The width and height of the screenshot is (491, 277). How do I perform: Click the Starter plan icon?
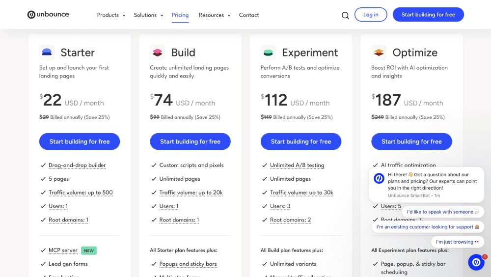click(x=47, y=53)
